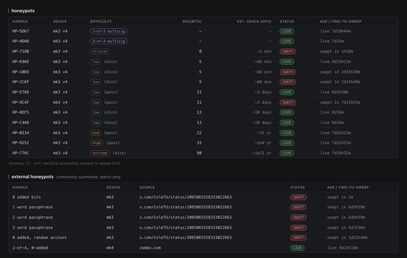The height and width of the screenshot is (258, 407).
Task: Open x.com link in "1 word passphrase" row
Action: click(x=186, y=207)
